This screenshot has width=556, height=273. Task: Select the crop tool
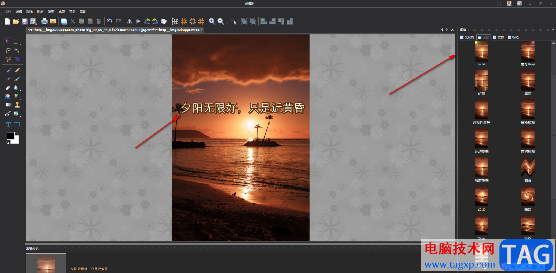click(17, 59)
